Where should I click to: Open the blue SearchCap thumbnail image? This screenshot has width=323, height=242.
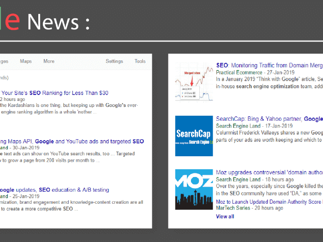point(194,136)
